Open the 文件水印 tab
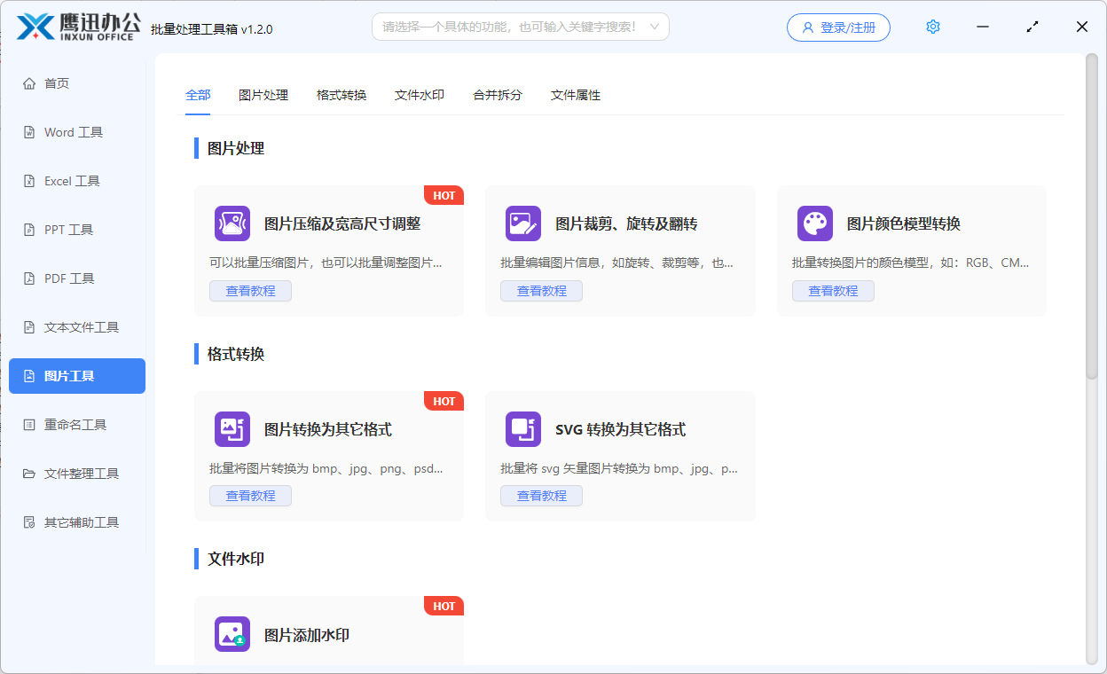 point(419,94)
